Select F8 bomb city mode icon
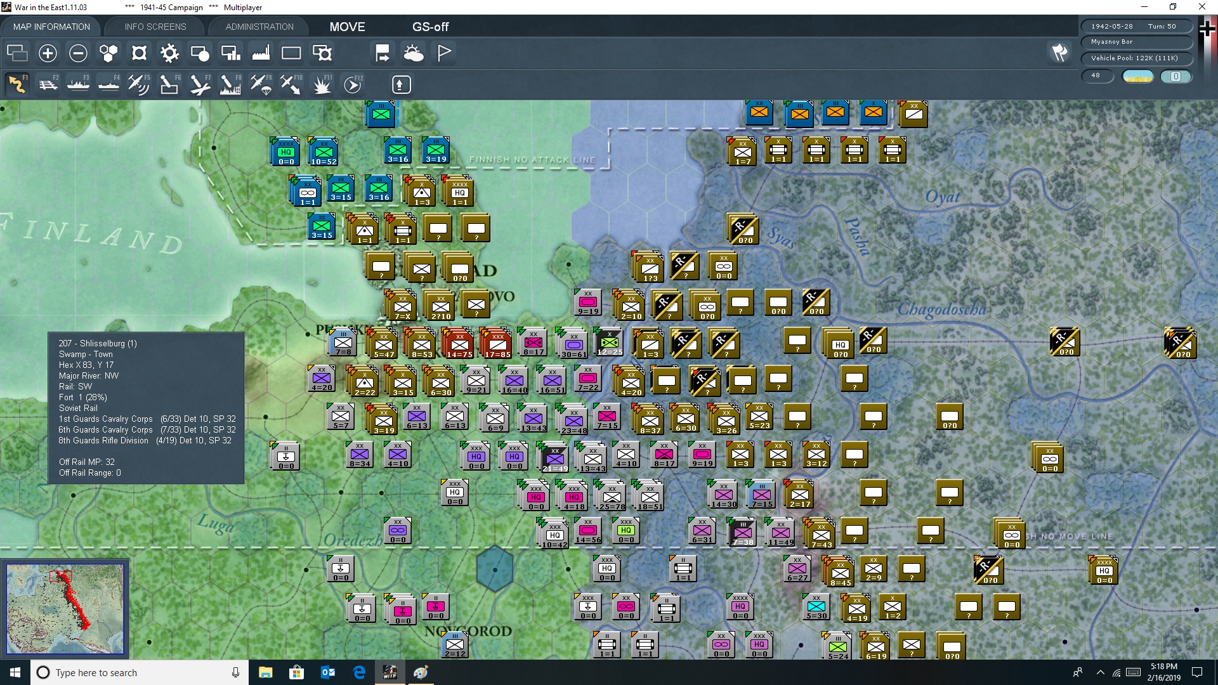 tap(230, 84)
